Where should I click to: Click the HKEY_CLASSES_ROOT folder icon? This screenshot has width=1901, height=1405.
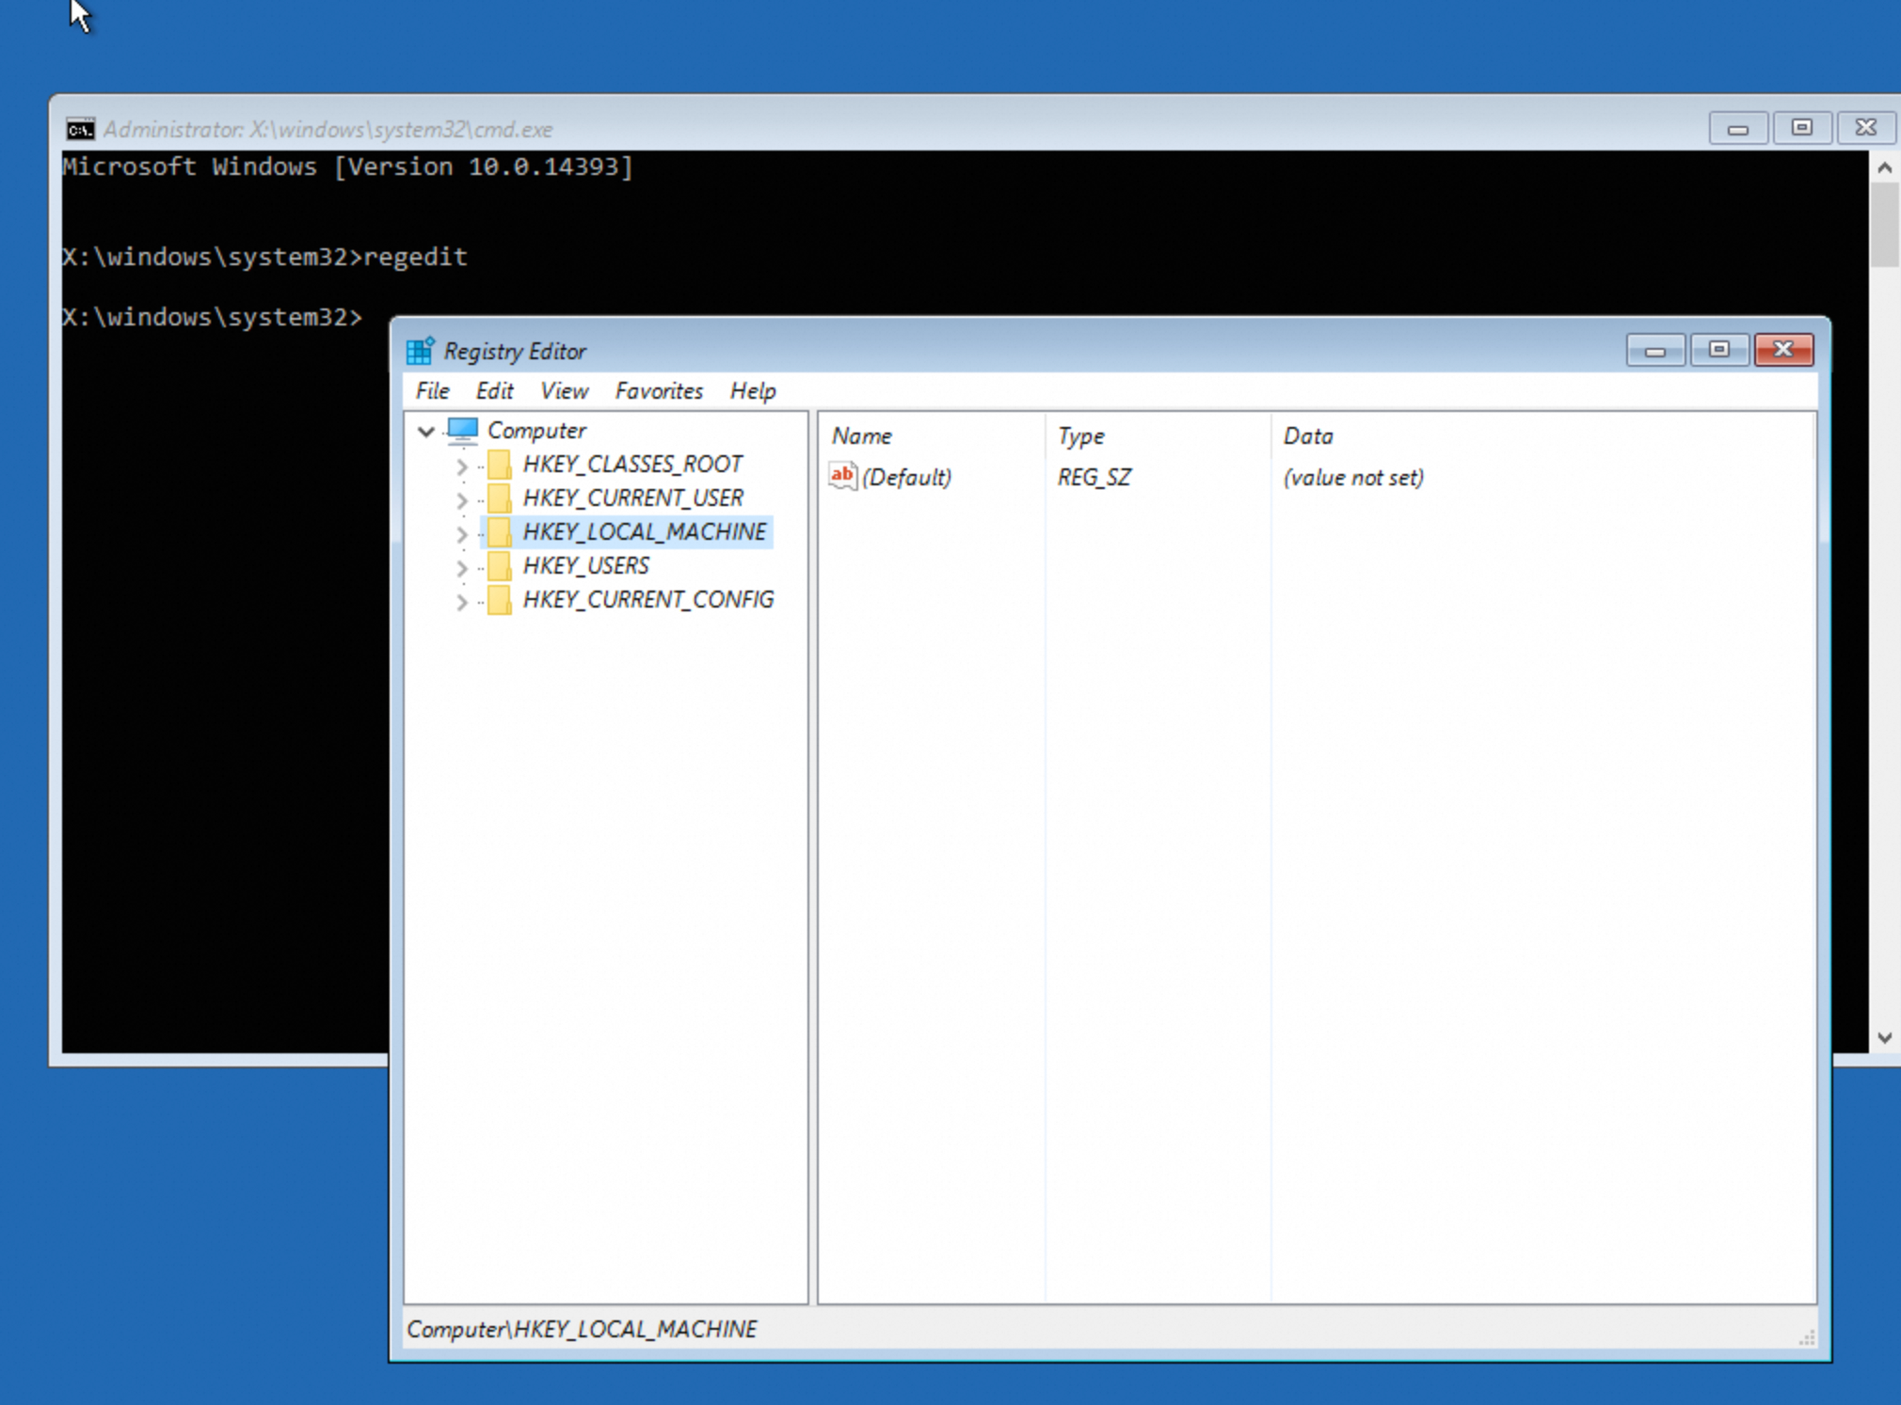pos(500,465)
